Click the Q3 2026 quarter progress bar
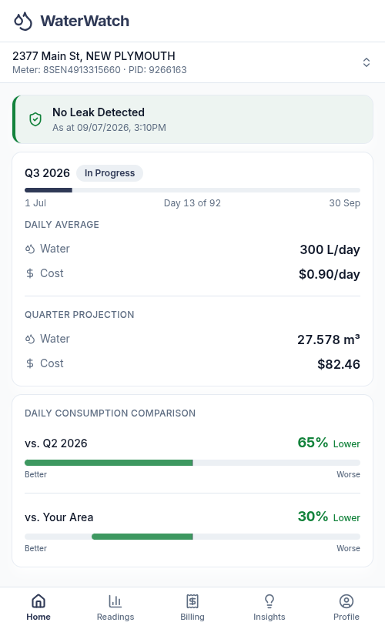Screen dimensions: 385x629 click(x=192, y=190)
